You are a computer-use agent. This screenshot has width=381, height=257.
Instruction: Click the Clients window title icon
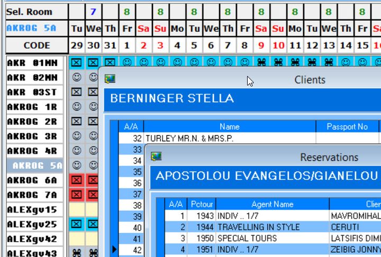click(x=110, y=79)
